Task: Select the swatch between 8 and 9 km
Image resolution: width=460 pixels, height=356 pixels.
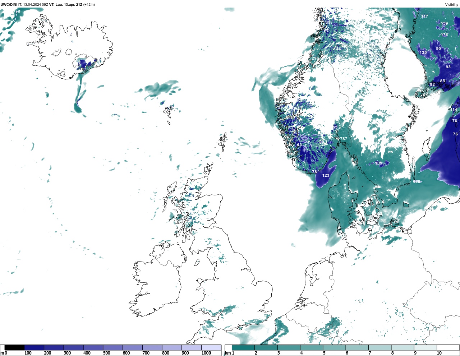Action: pyautogui.click(x=402, y=347)
